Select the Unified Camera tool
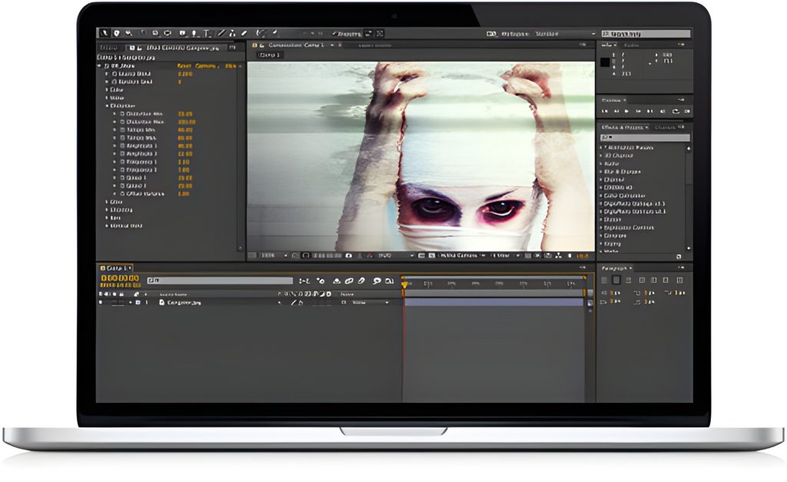Viewport: 787px width, 482px height. (x=155, y=33)
